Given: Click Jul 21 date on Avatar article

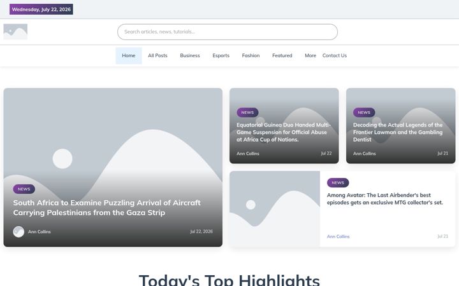Looking at the screenshot, I should click(x=442, y=236).
